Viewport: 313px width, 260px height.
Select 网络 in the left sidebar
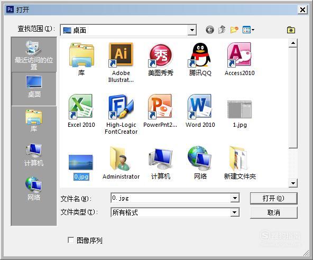34,189
